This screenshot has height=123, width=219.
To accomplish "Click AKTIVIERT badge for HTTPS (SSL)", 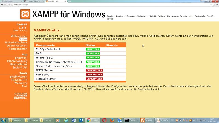I will 93,58.
